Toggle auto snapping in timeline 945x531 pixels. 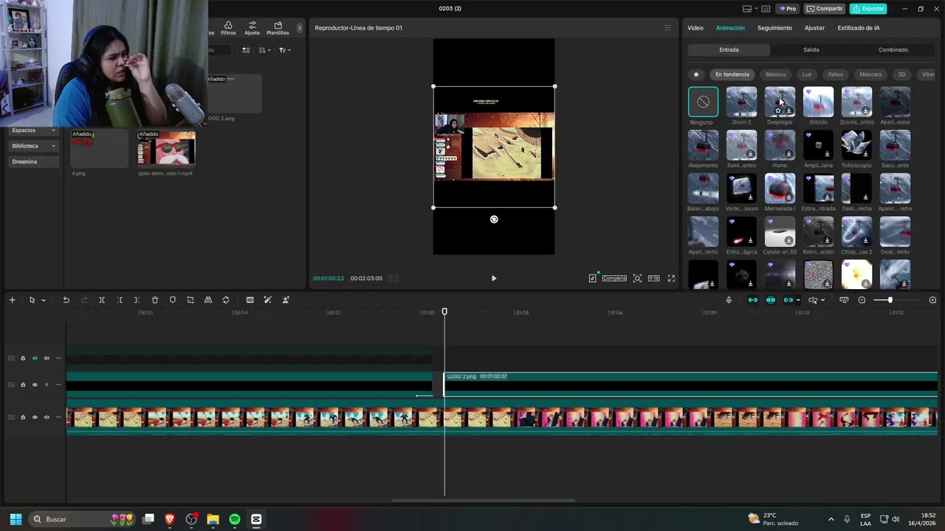[x=771, y=300]
